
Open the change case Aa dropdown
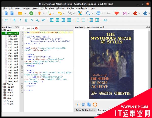click(x=106, y=20)
